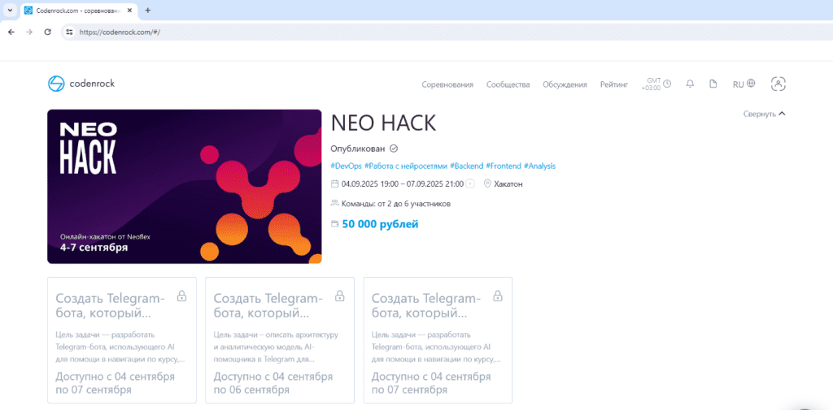Collapse the section via Свернуть
Image resolution: width=833 pixels, height=410 pixels.
764,114
